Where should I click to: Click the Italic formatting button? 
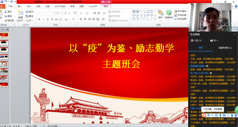(x=43, y=19)
